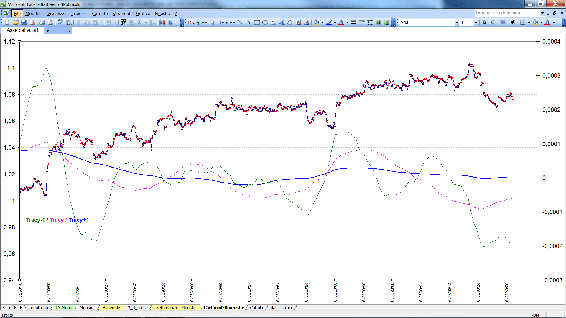The image size is (566, 318).
Task: Click the help question input field
Action: 507,13
